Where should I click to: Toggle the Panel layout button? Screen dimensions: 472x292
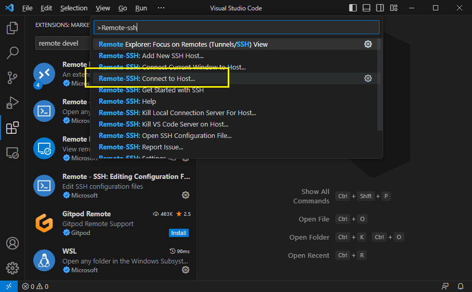pyautogui.click(x=366, y=8)
